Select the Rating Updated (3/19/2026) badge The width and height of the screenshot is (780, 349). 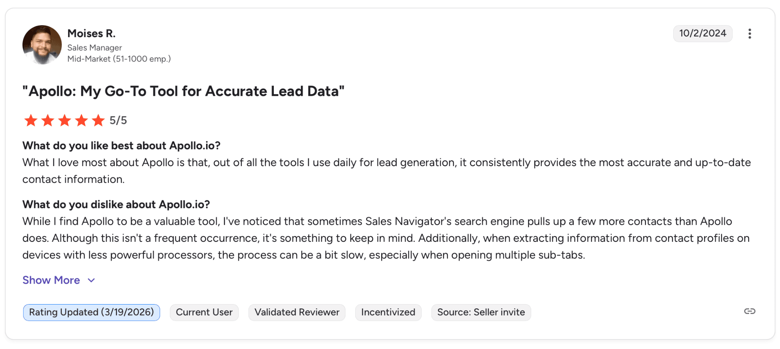(91, 313)
